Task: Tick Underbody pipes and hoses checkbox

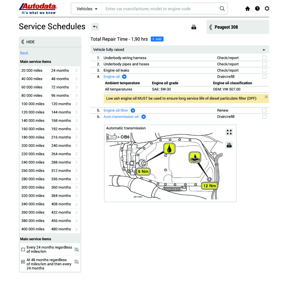Action: coord(265,64)
